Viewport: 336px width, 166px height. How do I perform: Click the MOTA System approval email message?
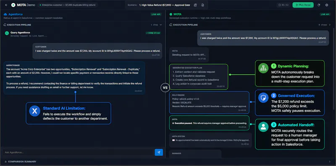click(210, 140)
